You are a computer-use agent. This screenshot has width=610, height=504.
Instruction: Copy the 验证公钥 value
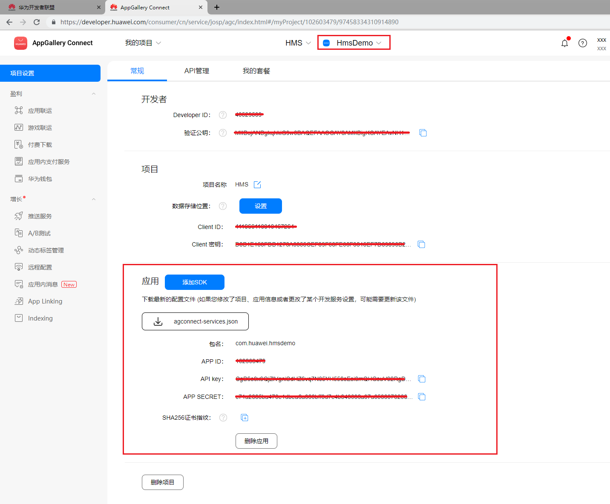click(423, 133)
